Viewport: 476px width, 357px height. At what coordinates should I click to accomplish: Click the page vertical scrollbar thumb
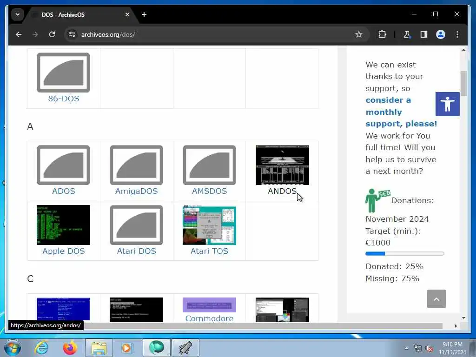[x=463, y=84]
